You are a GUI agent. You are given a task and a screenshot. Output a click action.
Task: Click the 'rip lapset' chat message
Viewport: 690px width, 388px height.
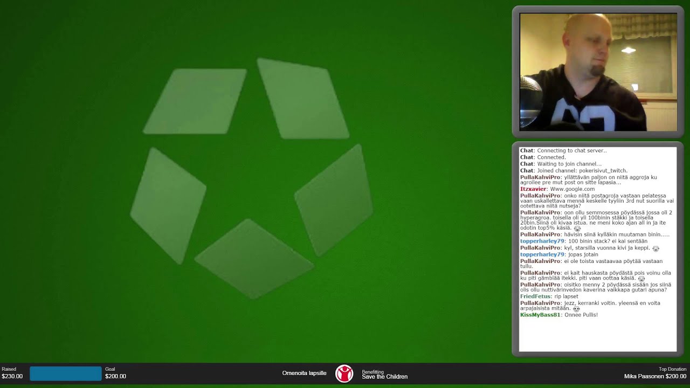(565, 296)
